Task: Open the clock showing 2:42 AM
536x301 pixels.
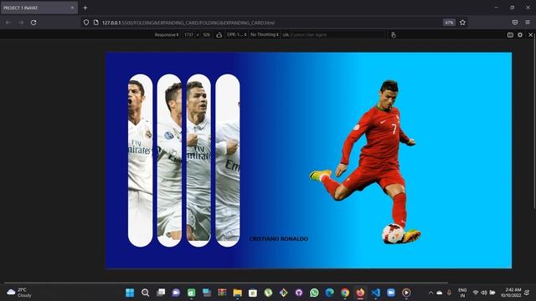Action: coord(511,293)
